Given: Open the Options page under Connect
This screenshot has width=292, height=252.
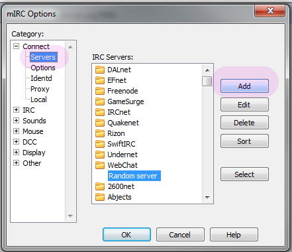Looking at the screenshot, I should (x=43, y=68).
